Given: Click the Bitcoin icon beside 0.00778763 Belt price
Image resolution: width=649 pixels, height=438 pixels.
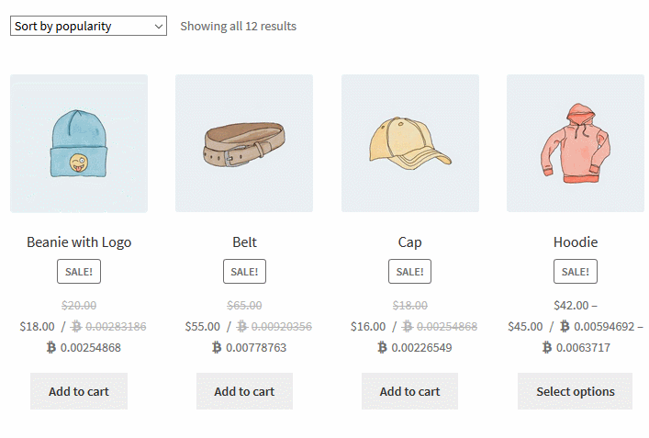Looking at the screenshot, I should (x=217, y=347).
